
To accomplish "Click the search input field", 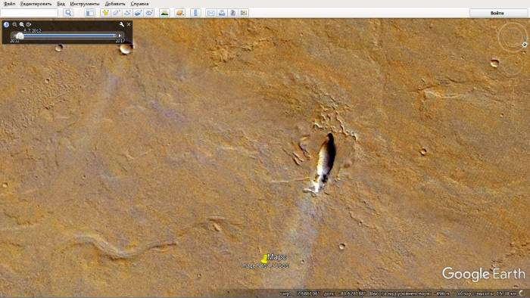I will tap(30, 13).
